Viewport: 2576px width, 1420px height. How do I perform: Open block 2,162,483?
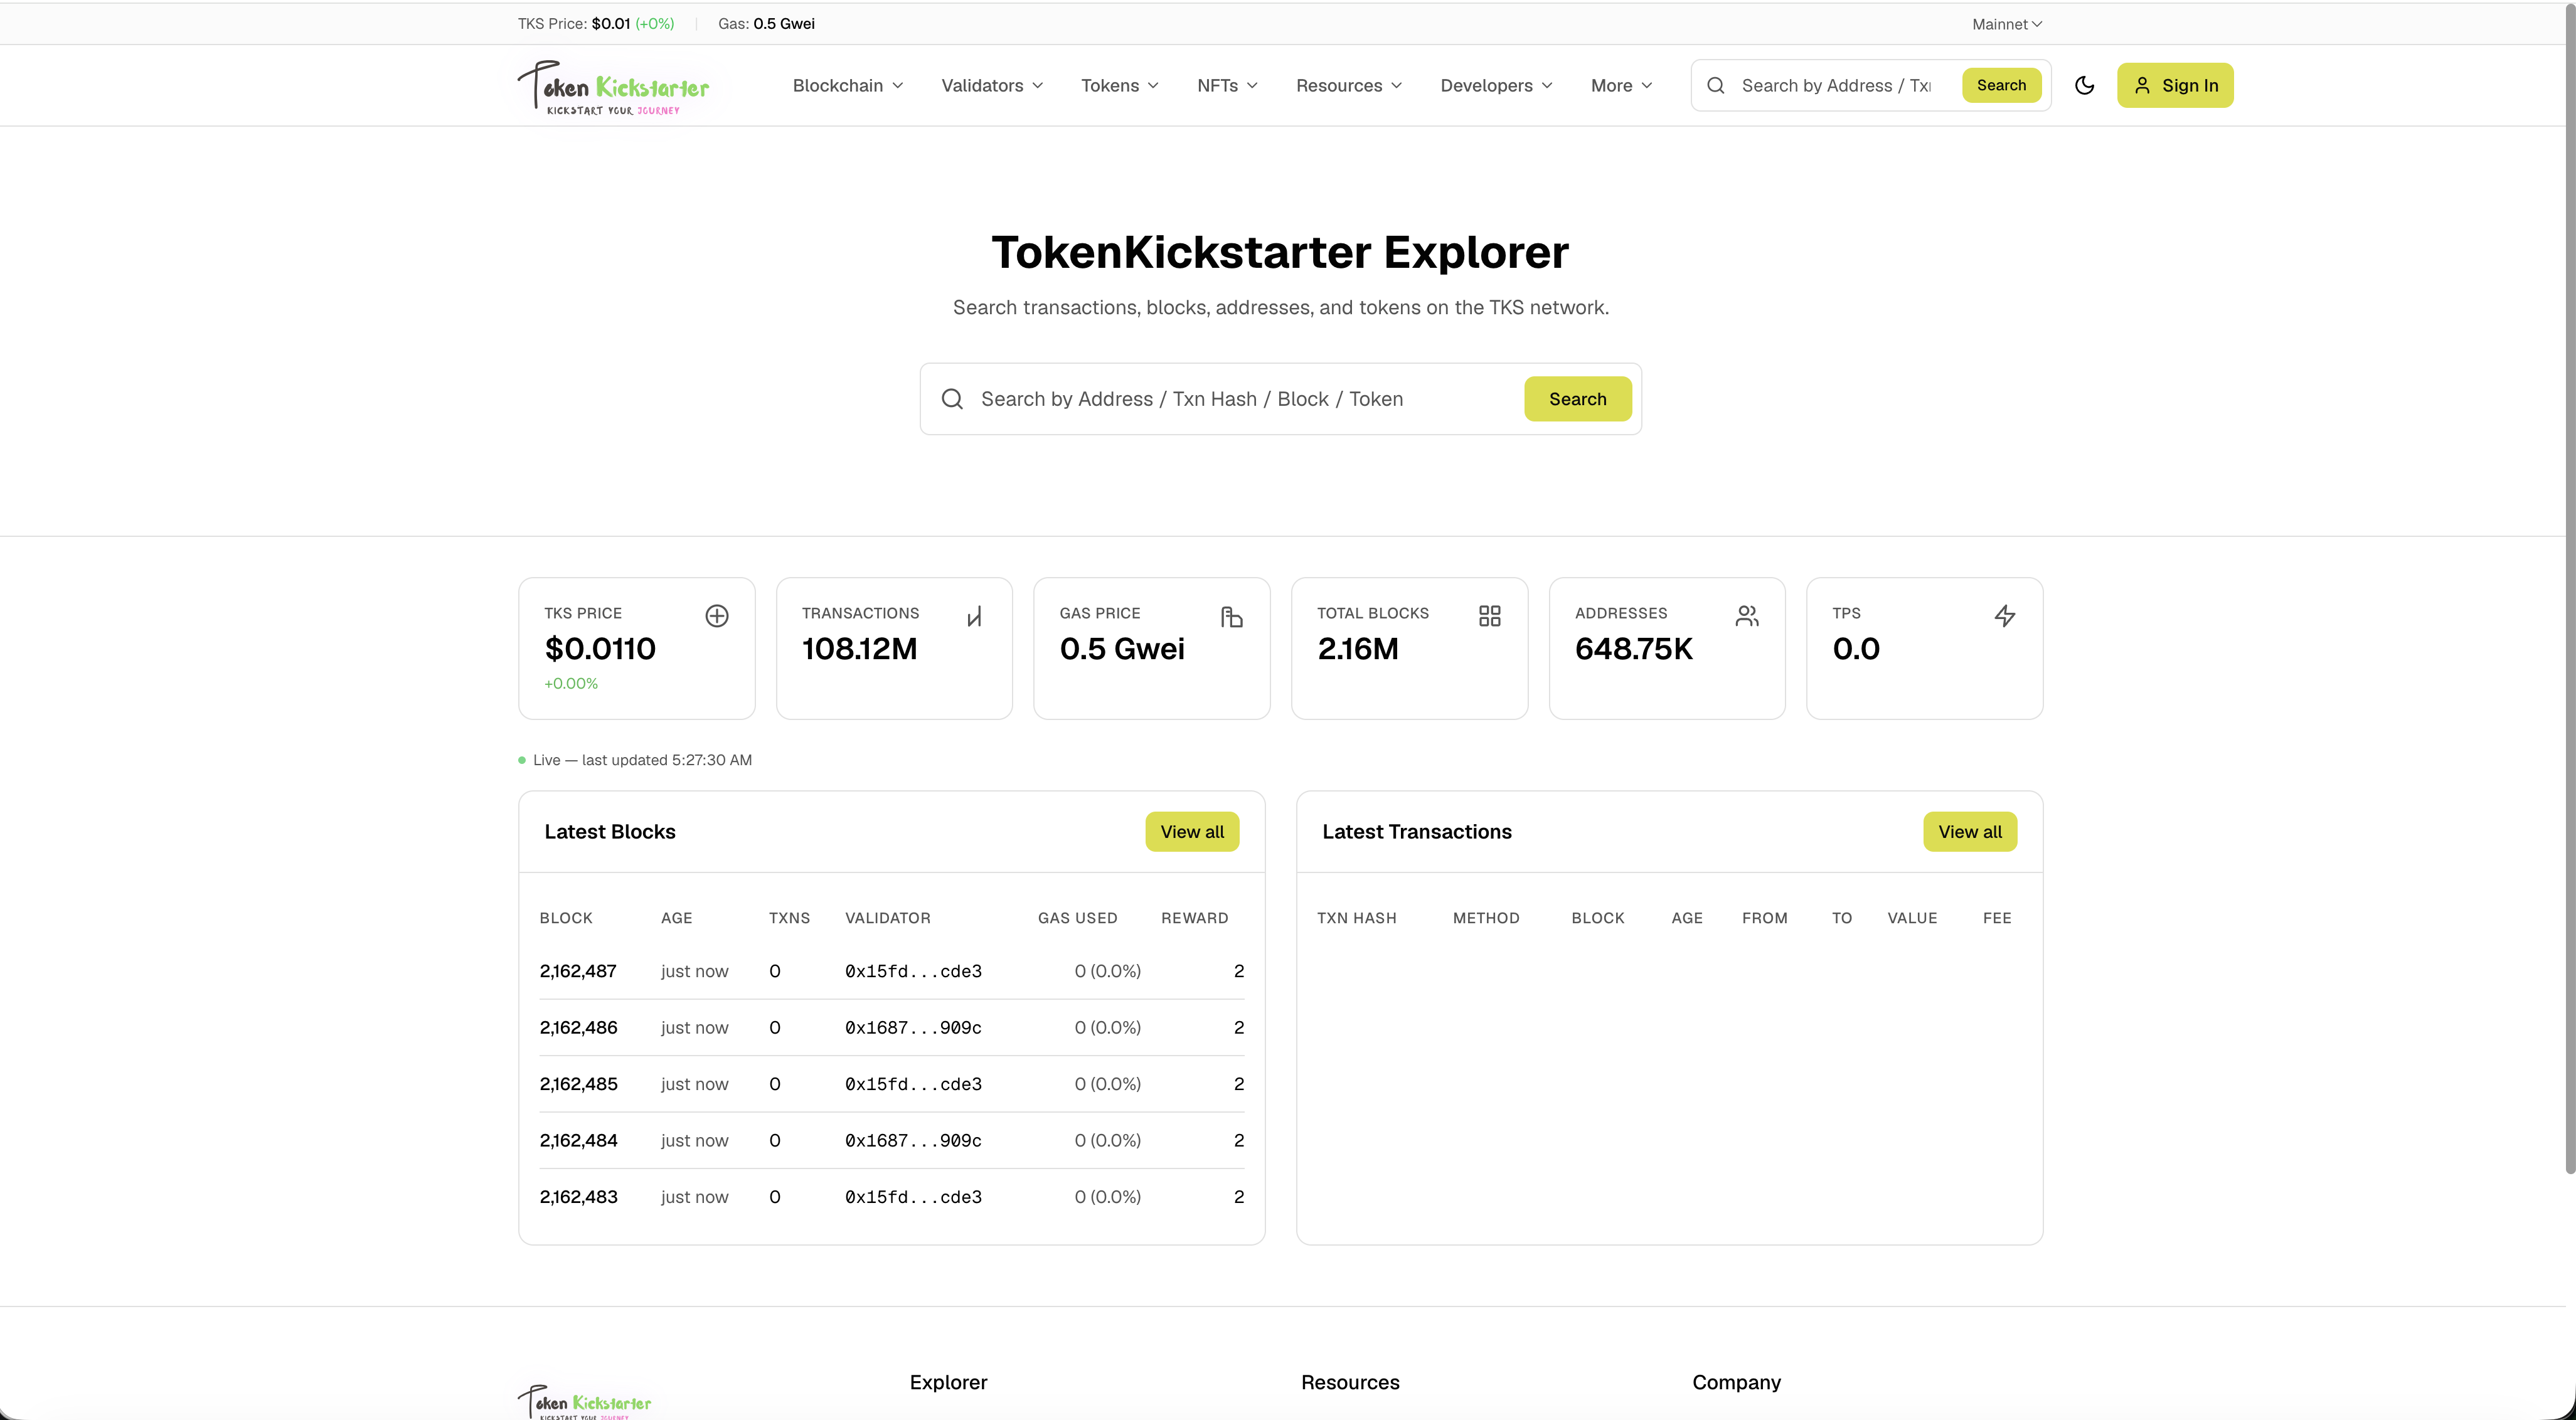coord(578,1197)
